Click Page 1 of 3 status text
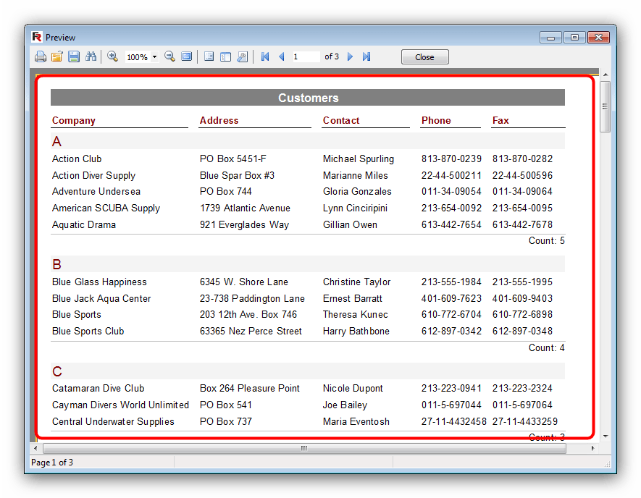The width and height of the screenshot is (641, 498). 52,463
